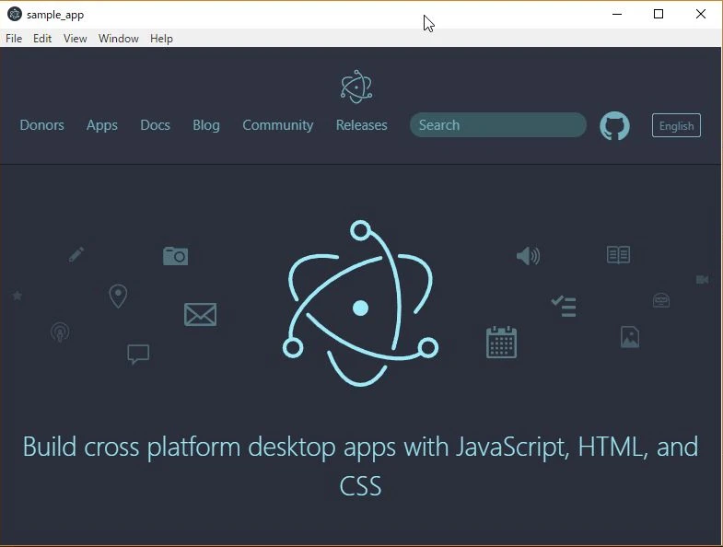Click the video camera icon at right edge
The height and width of the screenshot is (547, 723).
coord(702,280)
